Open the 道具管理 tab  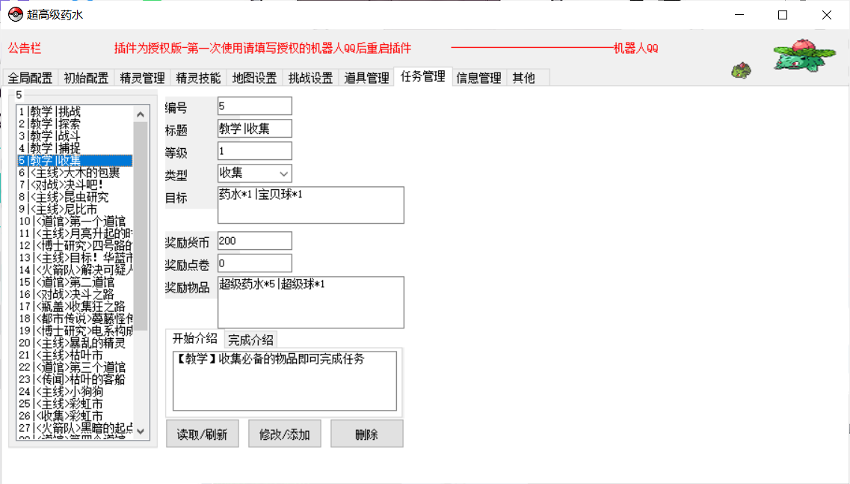click(x=366, y=78)
